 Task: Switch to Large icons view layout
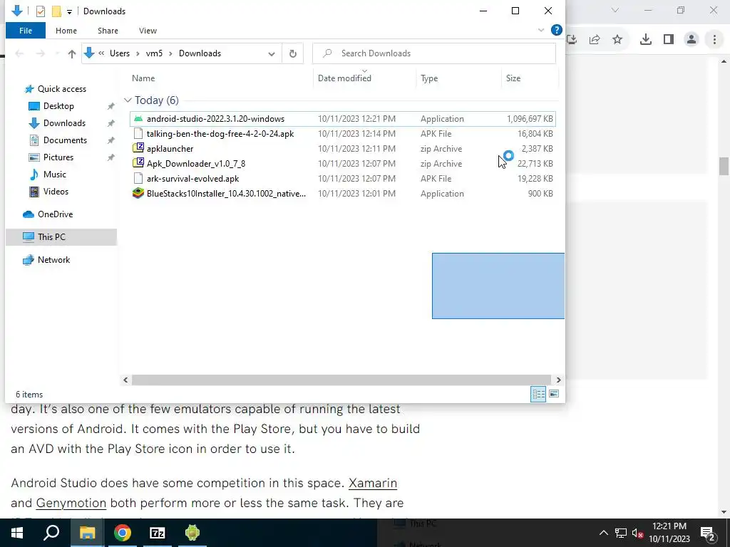[553, 394]
